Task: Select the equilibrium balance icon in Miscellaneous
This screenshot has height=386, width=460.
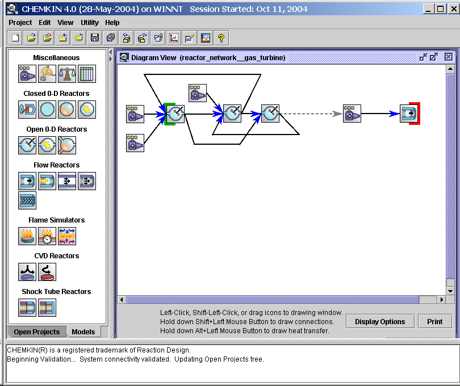Action: 67,74
